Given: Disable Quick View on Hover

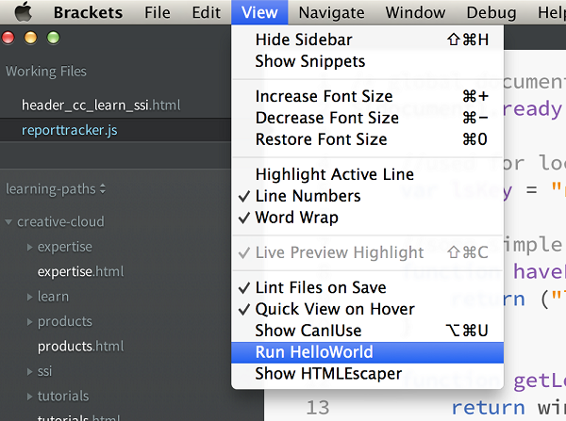Looking at the screenshot, I should 368,309.
